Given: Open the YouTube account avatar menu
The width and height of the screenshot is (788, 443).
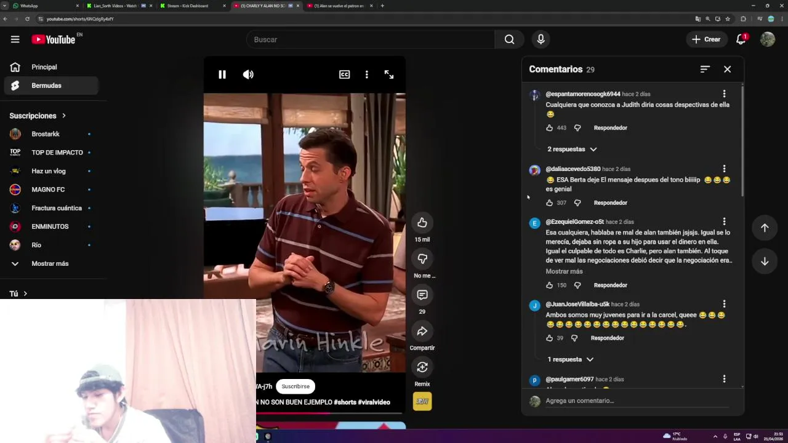Looking at the screenshot, I should click(x=767, y=39).
